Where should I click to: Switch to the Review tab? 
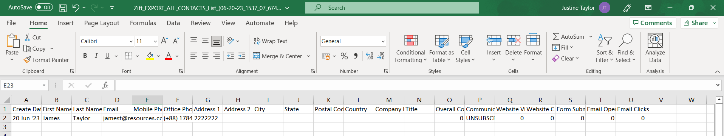pos(201,23)
